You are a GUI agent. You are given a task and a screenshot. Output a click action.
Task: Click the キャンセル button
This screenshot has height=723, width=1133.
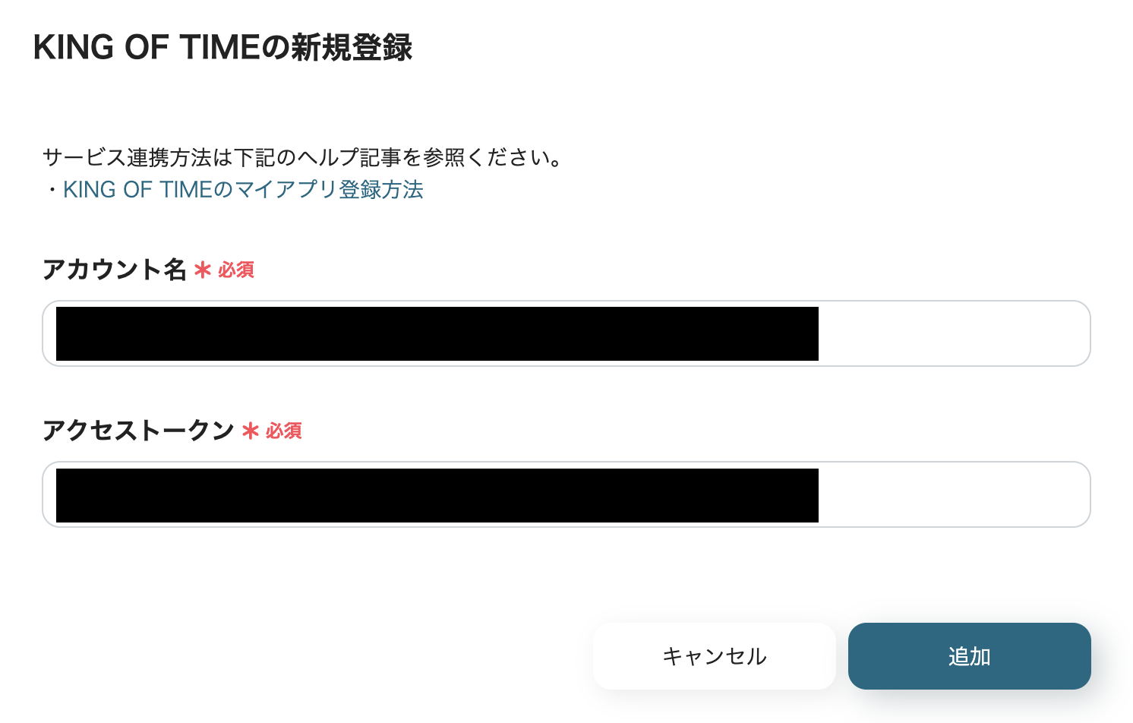coord(715,656)
